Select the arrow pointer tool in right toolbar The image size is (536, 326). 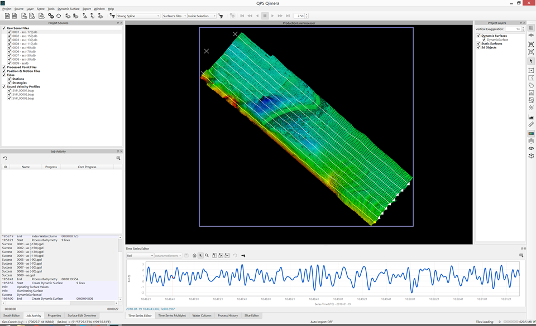click(531, 61)
